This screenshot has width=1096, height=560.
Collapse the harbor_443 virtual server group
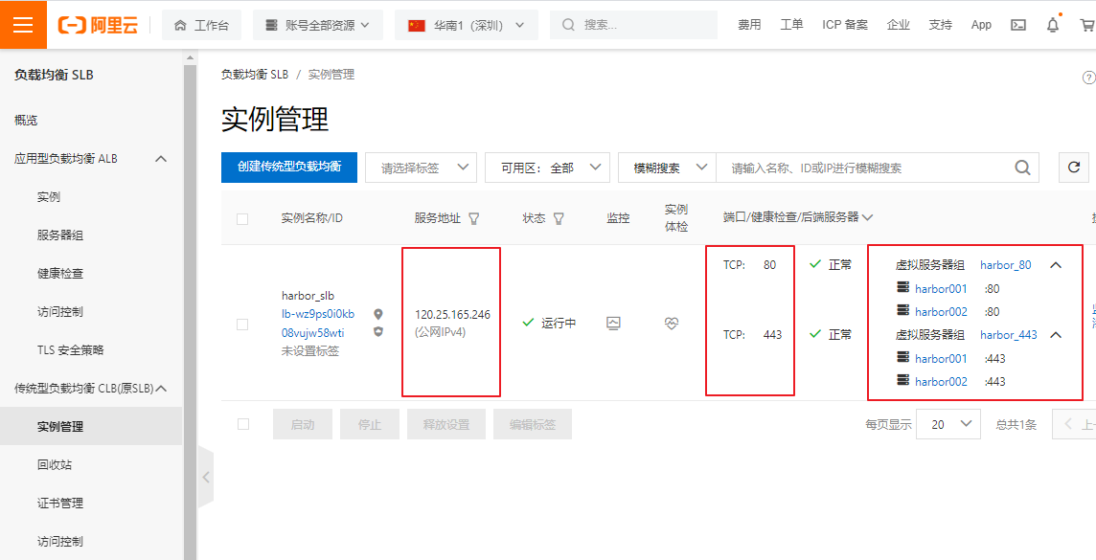pyautogui.click(x=1056, y=335)
